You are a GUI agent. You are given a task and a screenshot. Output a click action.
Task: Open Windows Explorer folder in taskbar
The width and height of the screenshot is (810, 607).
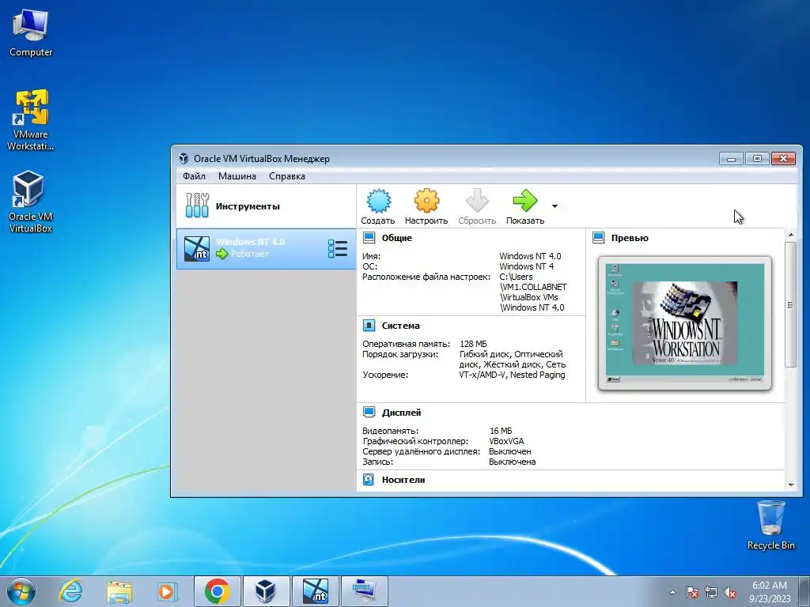tap(119, 591)
